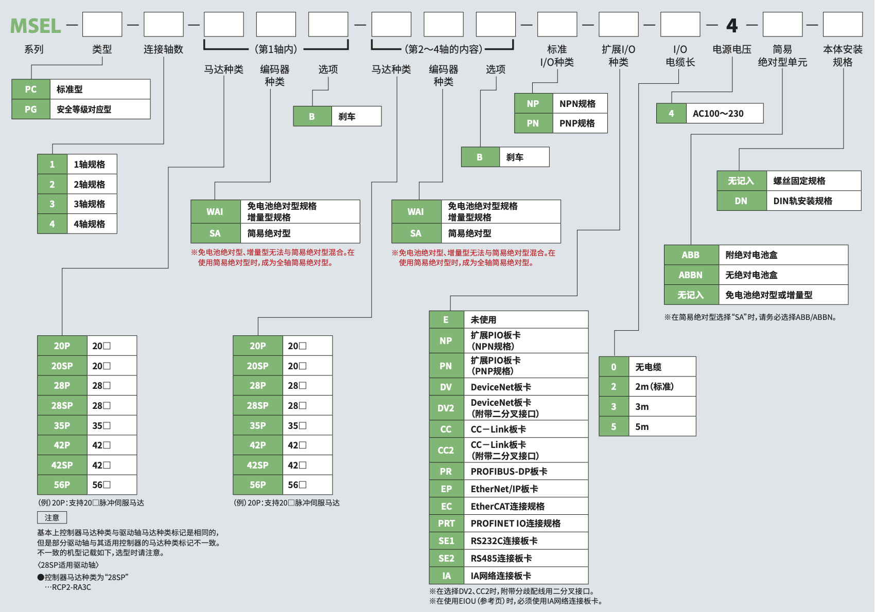Click the IA网络连接板卡 cell
Screen dimensions: 875x612
[x=526, y=575]
